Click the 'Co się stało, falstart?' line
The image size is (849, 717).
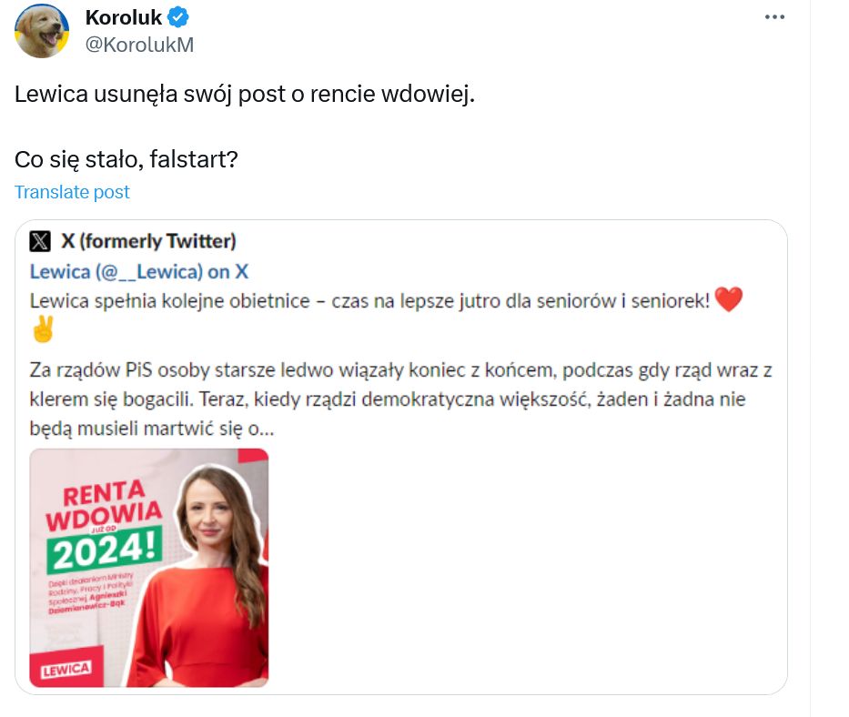click(126, 158)
